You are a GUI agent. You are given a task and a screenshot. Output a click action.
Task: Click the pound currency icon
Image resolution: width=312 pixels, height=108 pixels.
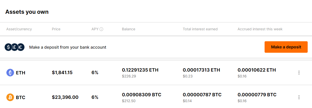click(15, 47)
